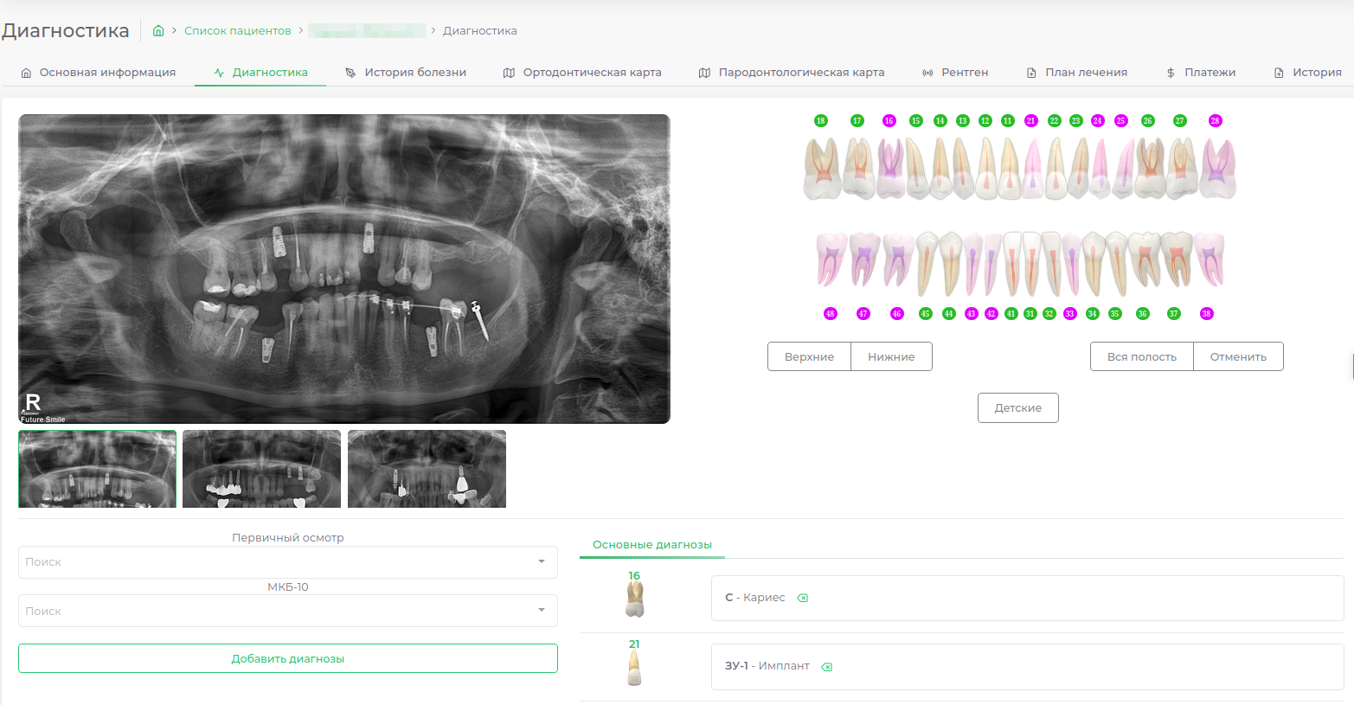Pick the purple lower molar 38 tooth image
The height and width of the screenshot is (705, 1354).
1209,260
